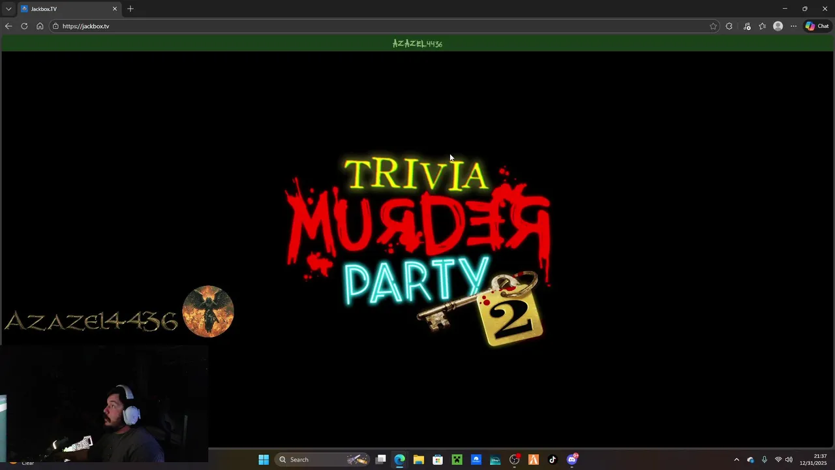Click the microphone tray icon
835x470 pixels.
pos(765,460)
